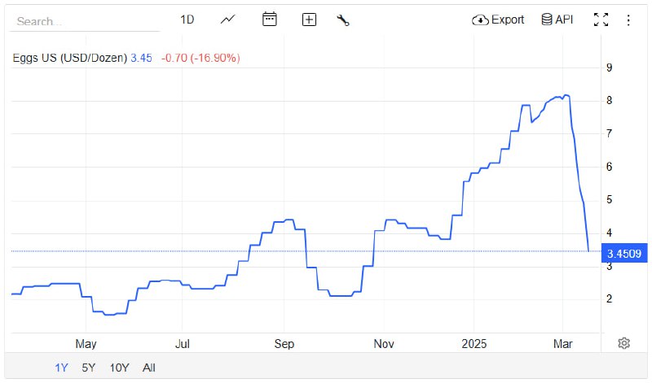Open the API database link
The width and height of the screenshot is (652, 383).
[557, 20]
